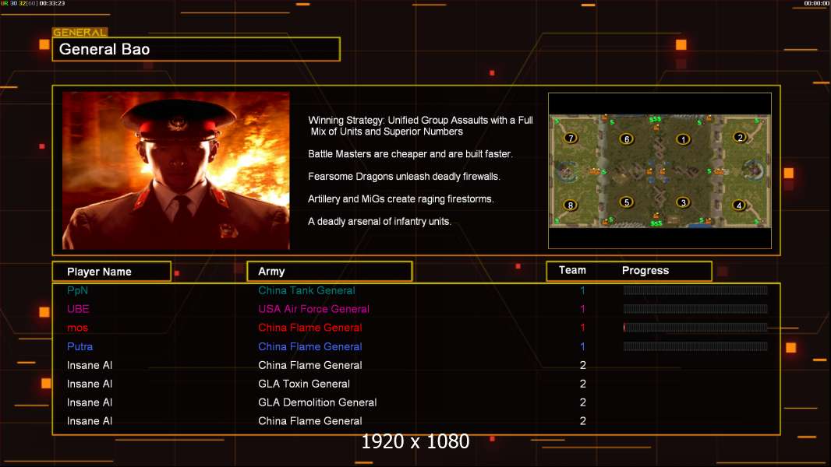Click start position 4 on the map
Screen dimensions: 831x467
pos(739,205)
